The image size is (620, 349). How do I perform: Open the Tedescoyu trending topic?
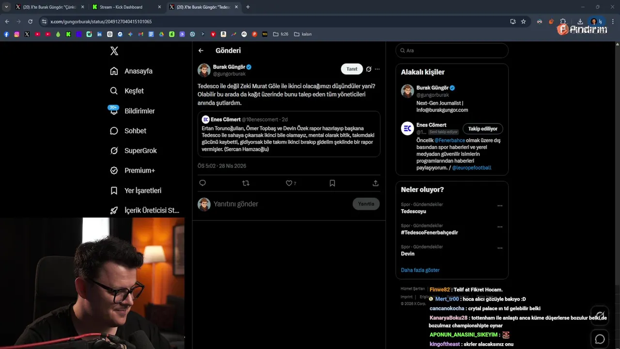click(x=414, y=211)
